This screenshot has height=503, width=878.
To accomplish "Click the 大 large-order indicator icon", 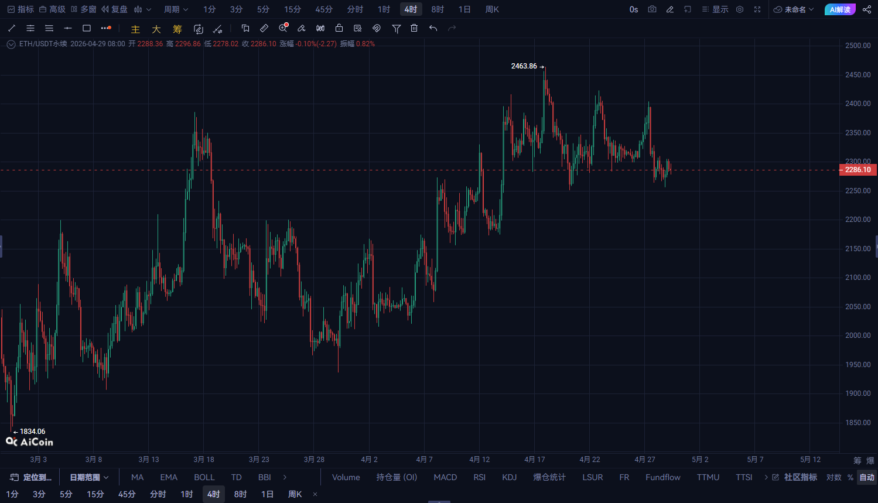I will click(156, 29).
